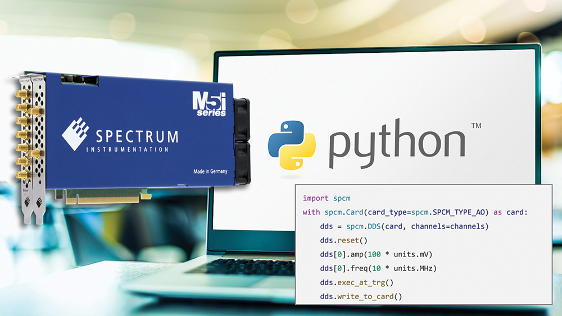Screen dimensions: 562x316
Task: Click the "dds.exec_at_trg()" code line
Action: (x=357, y=283)
